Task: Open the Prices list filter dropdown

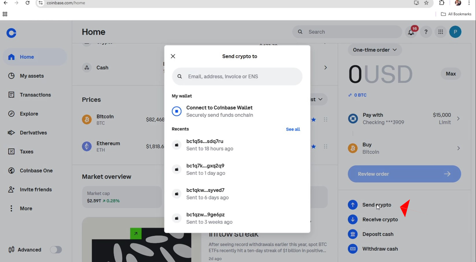Action: 319,99
